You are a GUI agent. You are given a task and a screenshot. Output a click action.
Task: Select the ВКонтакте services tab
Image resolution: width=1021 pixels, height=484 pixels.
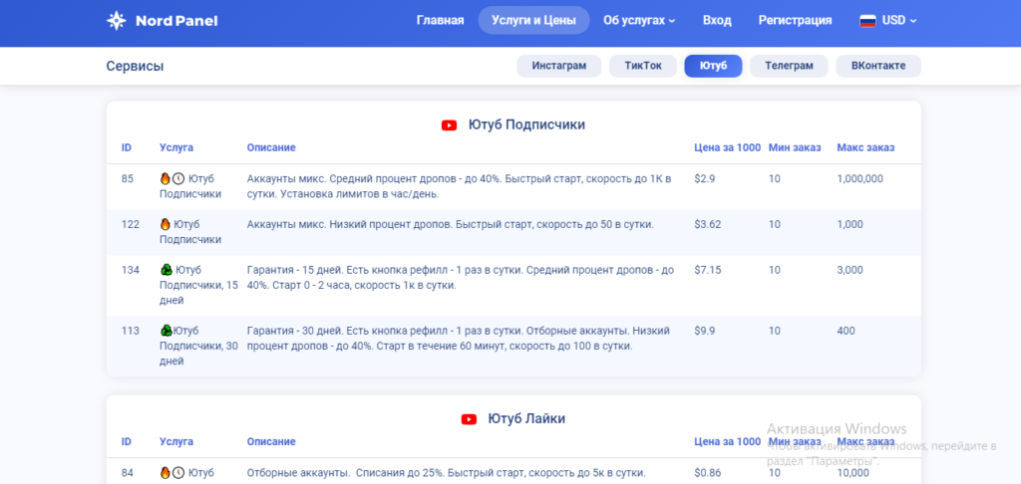(x=877, y=66)
